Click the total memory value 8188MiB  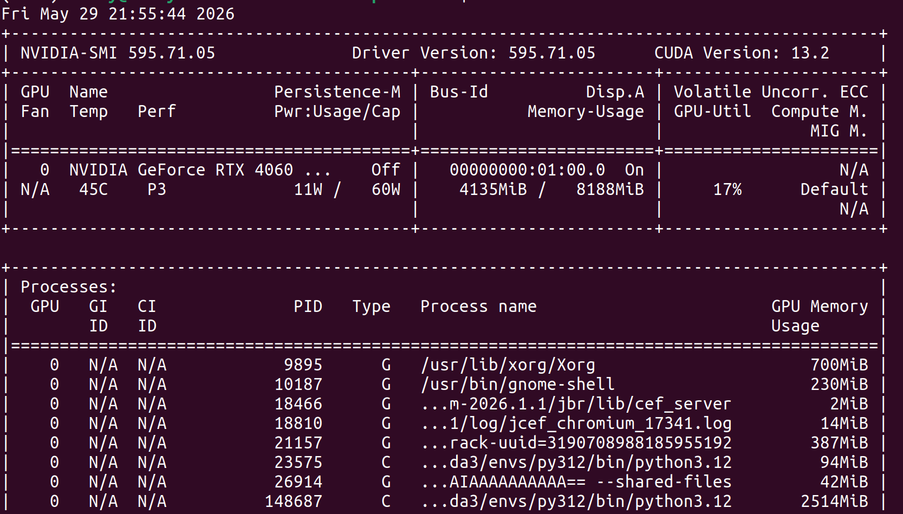(610, 190)
